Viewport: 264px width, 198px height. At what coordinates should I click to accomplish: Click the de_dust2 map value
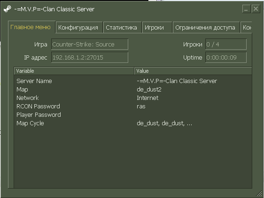149,90
